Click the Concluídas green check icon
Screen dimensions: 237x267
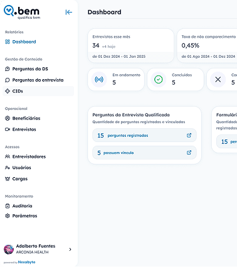[x=159, y=80]
